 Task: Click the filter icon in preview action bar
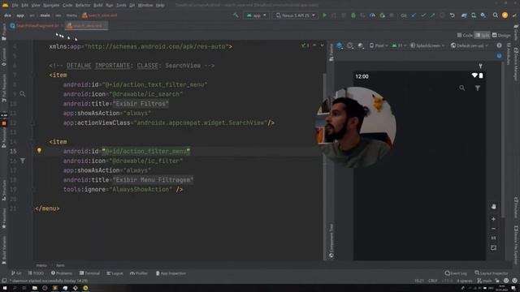478,88
